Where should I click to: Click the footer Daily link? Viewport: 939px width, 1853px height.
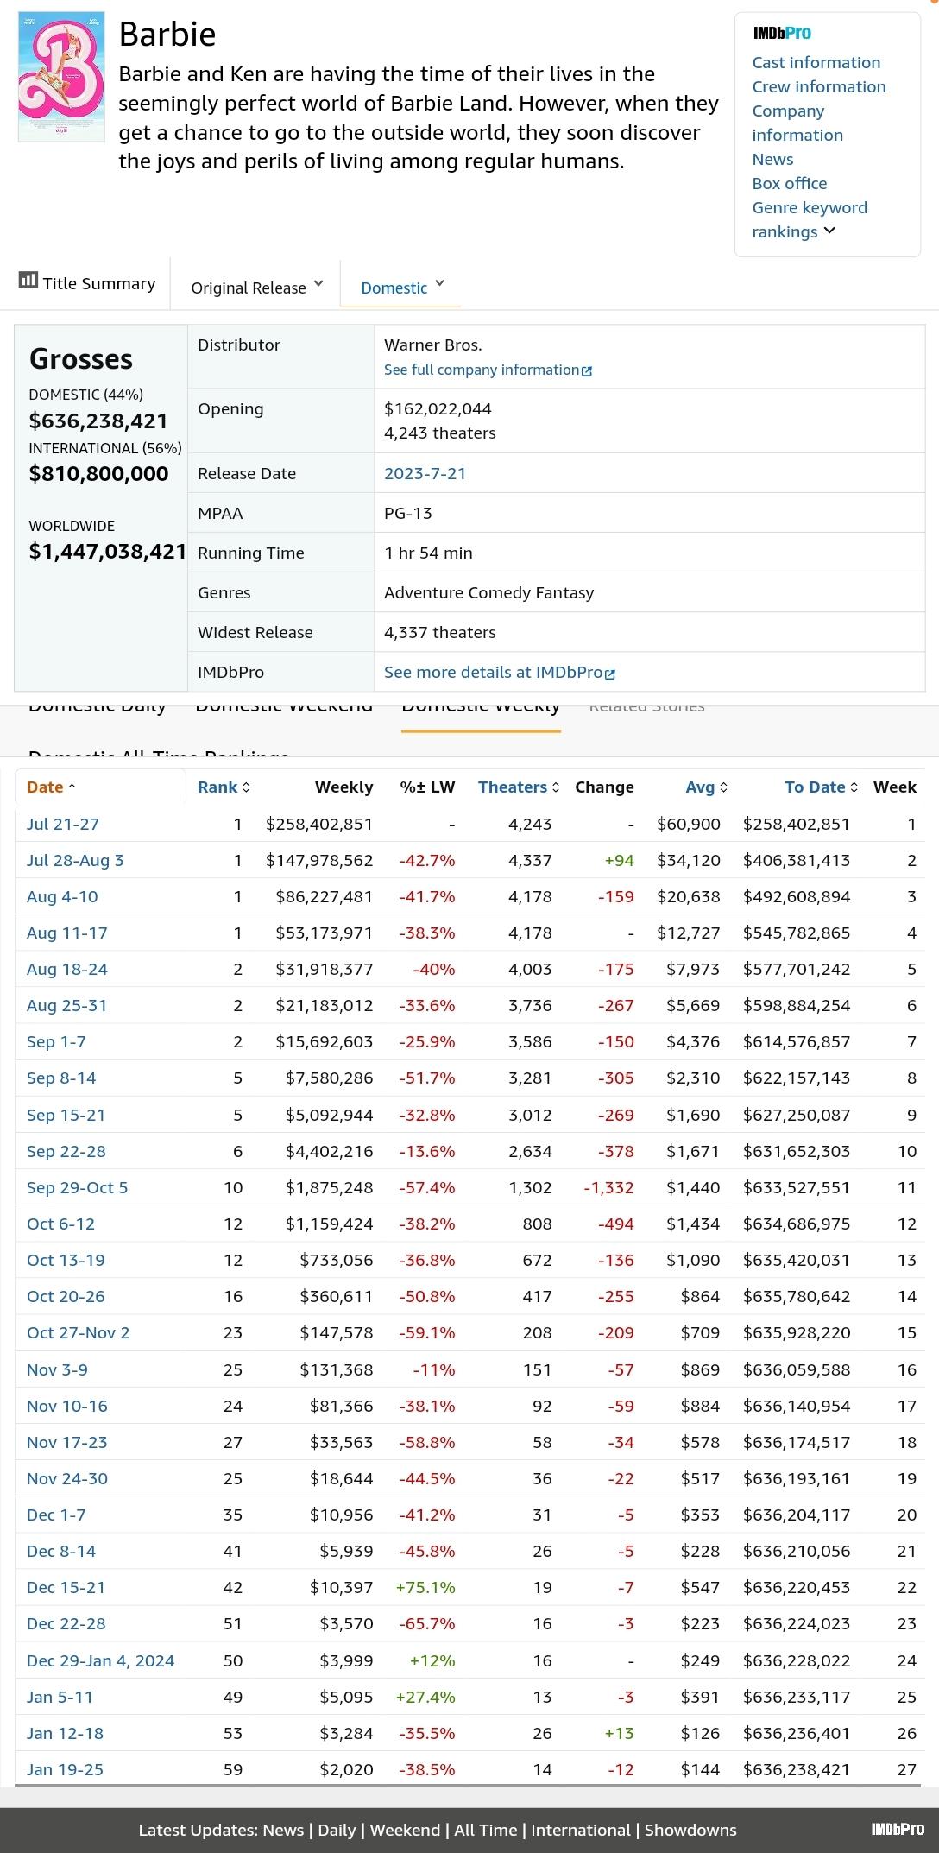pos(337,1830)
